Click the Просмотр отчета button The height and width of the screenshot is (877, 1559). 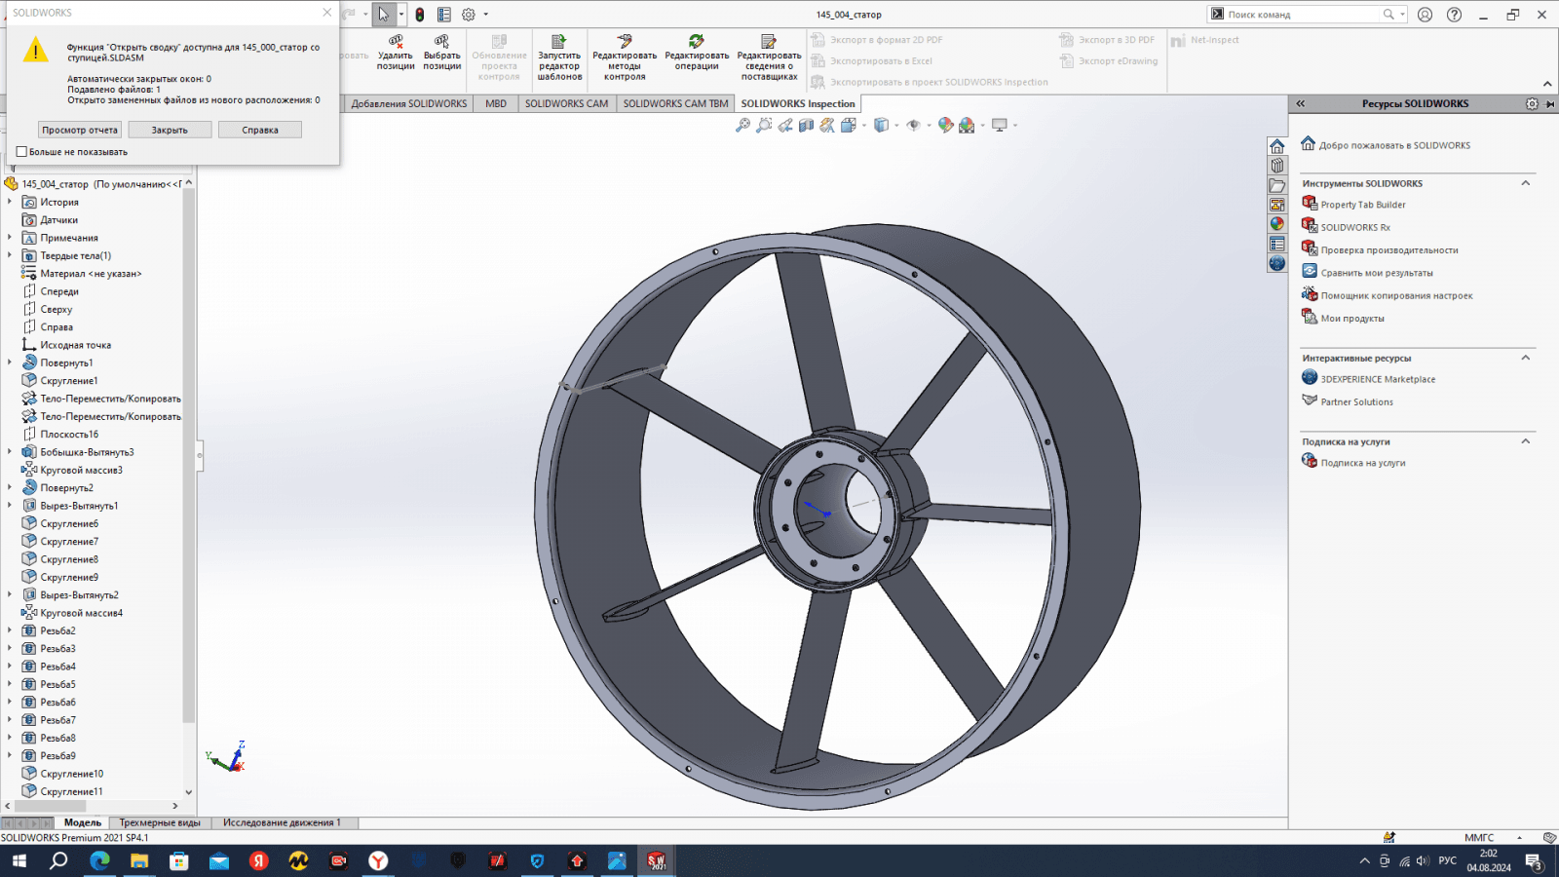80,130
